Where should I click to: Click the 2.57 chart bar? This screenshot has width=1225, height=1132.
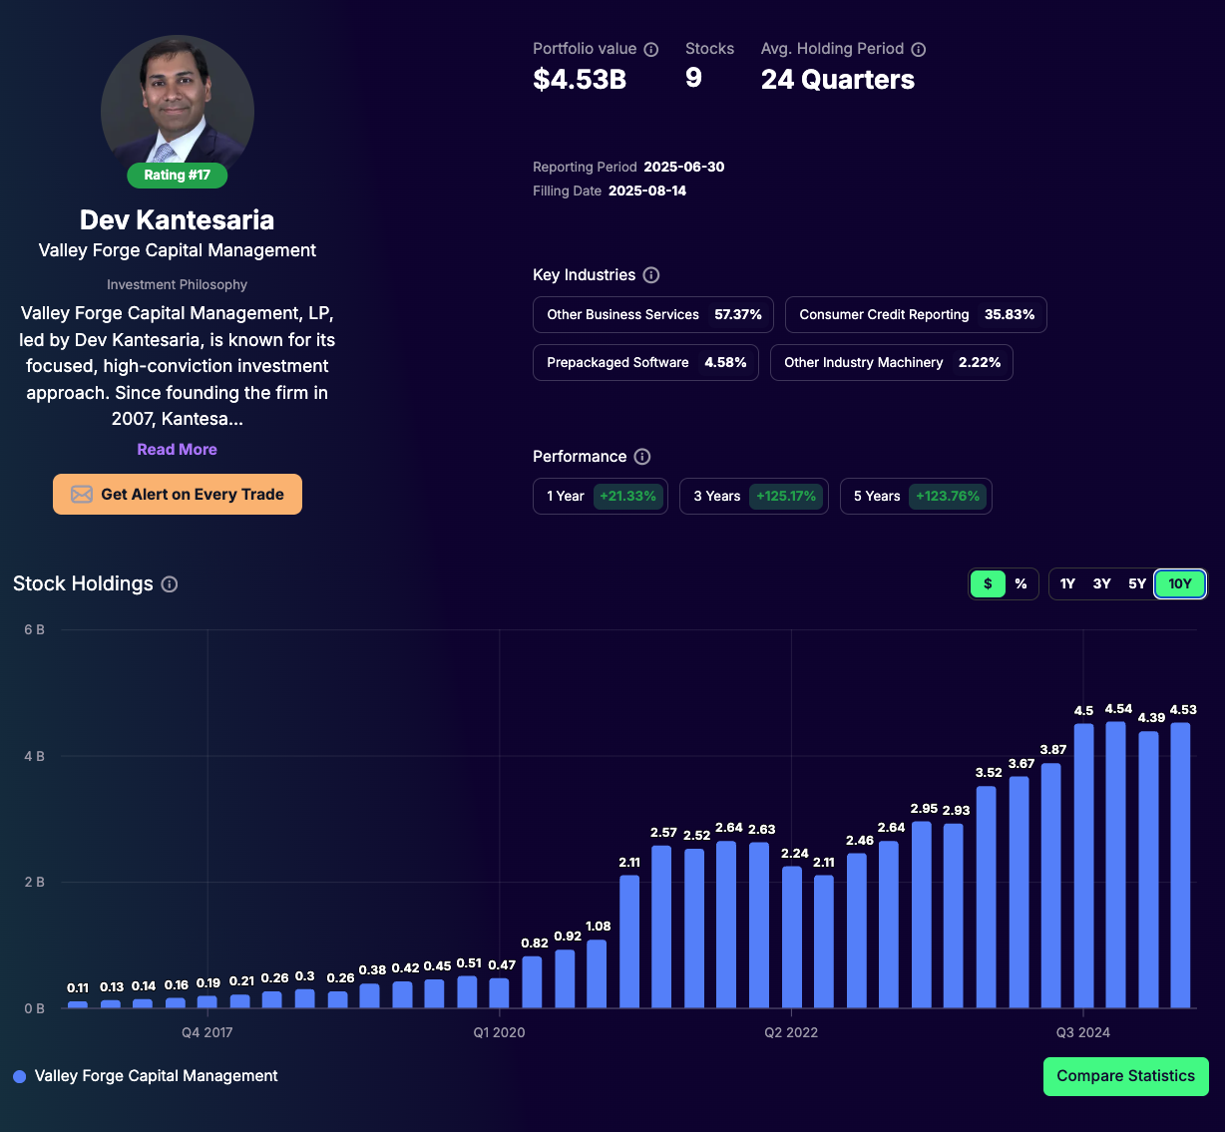coord(661,927)
